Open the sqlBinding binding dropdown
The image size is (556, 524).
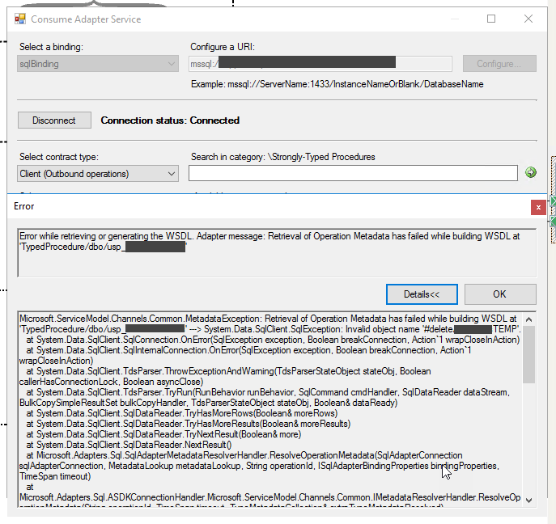click(x=98, y=64)
